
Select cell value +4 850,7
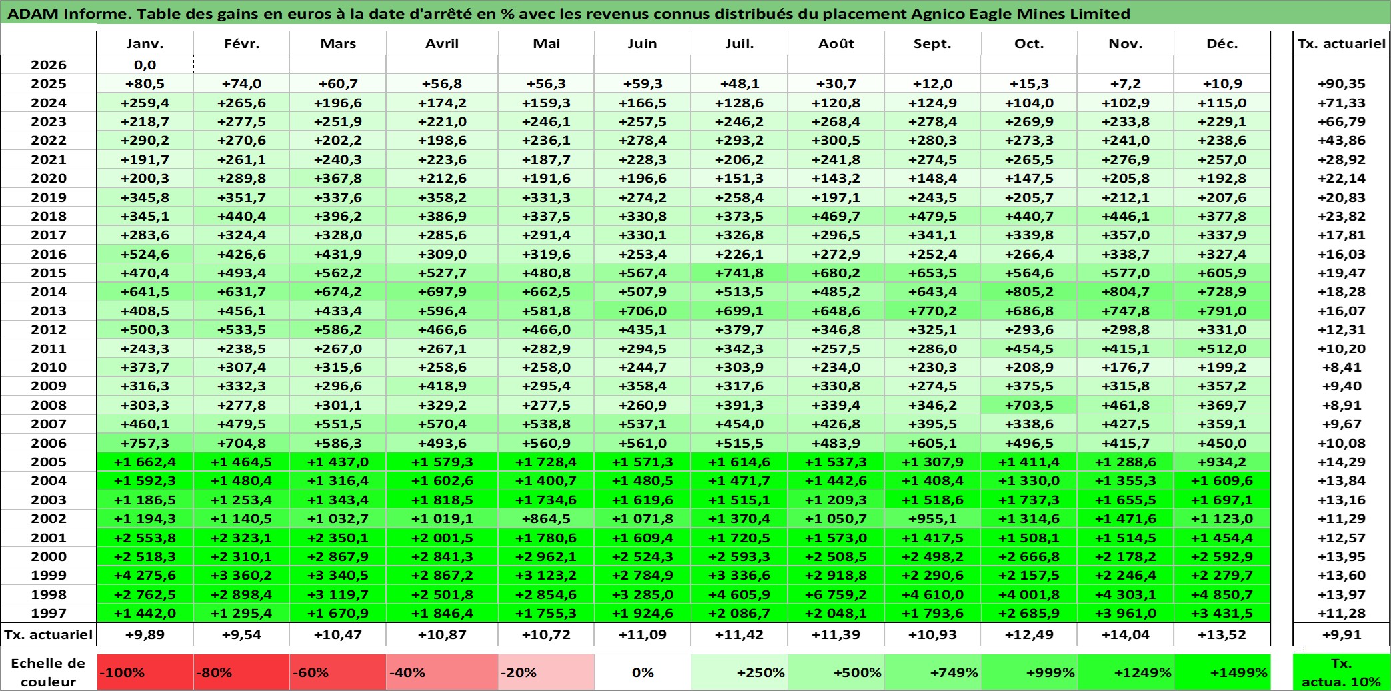coord(1222,594)
